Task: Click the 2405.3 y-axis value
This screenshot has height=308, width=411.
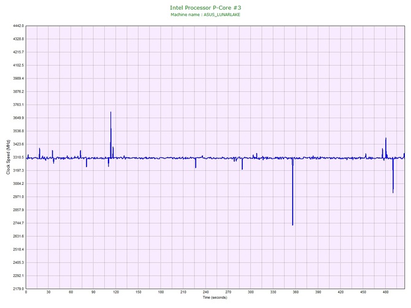Action: (18, 263)
